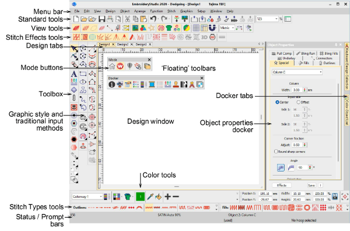Screen dimensions: 350x231
Task: Toggle the first Angle mode button
Action: [281, 167]
